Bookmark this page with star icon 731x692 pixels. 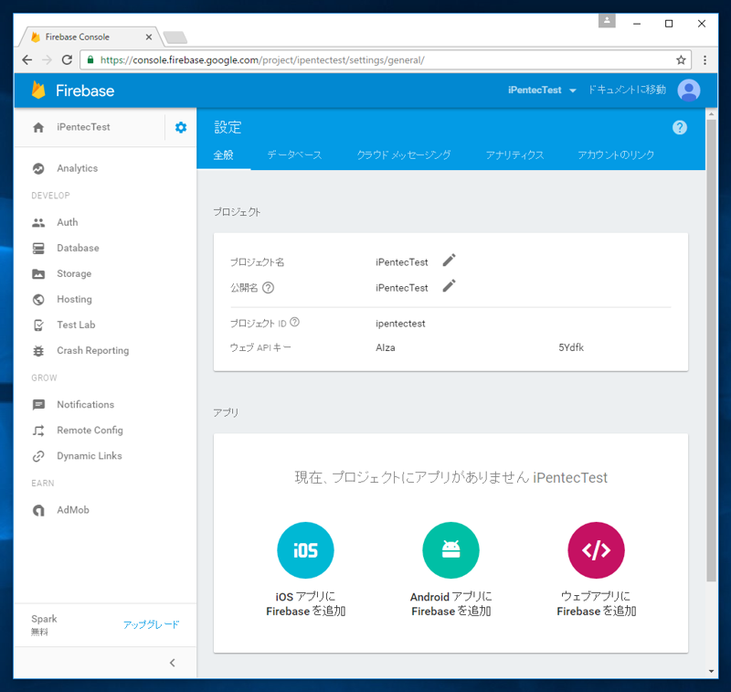point(681,60)
